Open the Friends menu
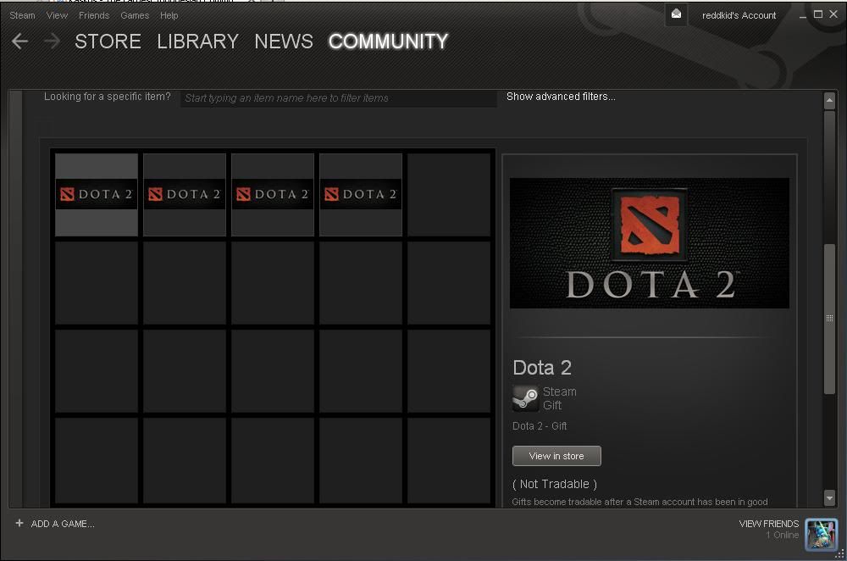This screenshot has height=561, width=847. tap(94, 15)
